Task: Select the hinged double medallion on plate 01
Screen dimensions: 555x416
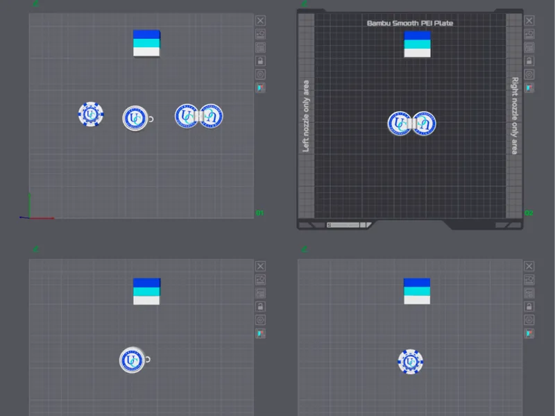Action: click(199, 116)
